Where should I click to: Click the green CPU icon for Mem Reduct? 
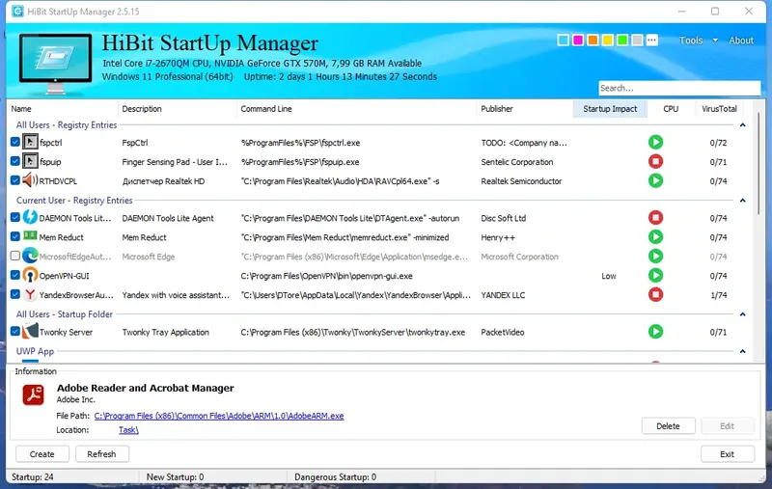655,236
